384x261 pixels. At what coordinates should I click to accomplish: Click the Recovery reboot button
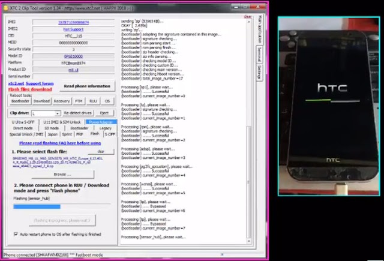62,101
